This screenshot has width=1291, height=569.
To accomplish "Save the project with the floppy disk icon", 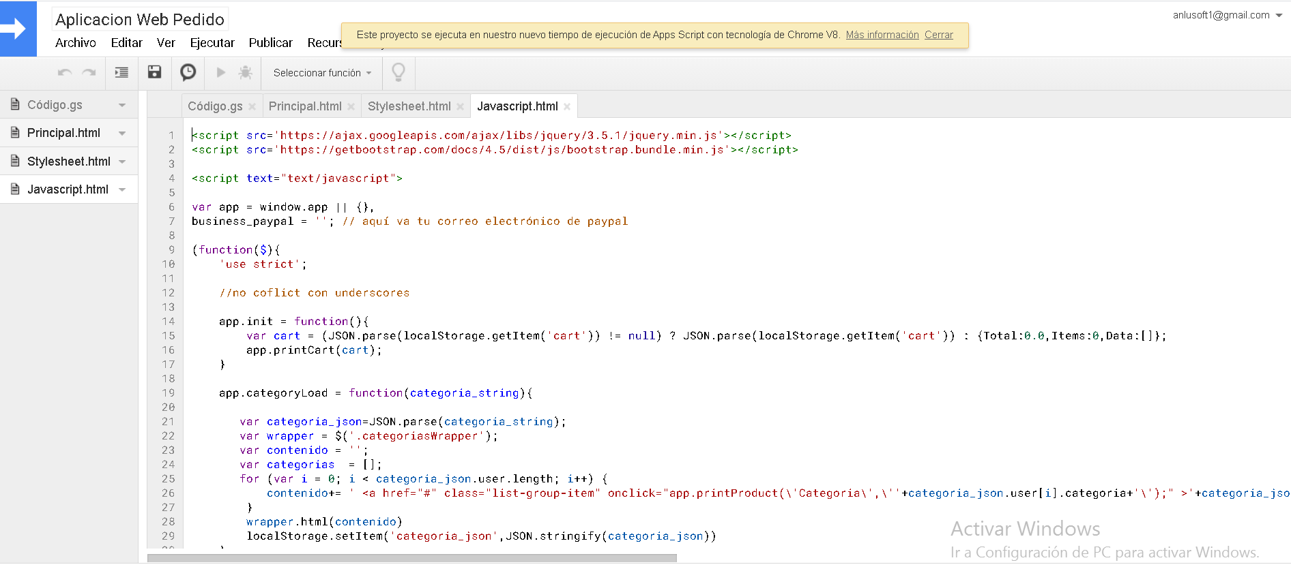I will [x=155, y=72].
